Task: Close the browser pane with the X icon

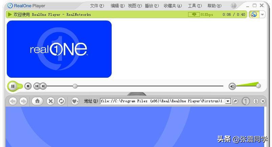Action: click(263, 101)
